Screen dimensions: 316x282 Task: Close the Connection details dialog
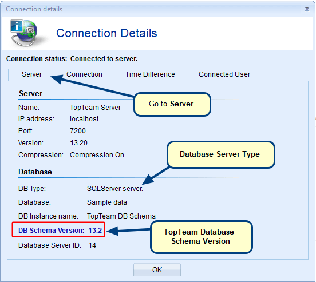click(307, 9)
